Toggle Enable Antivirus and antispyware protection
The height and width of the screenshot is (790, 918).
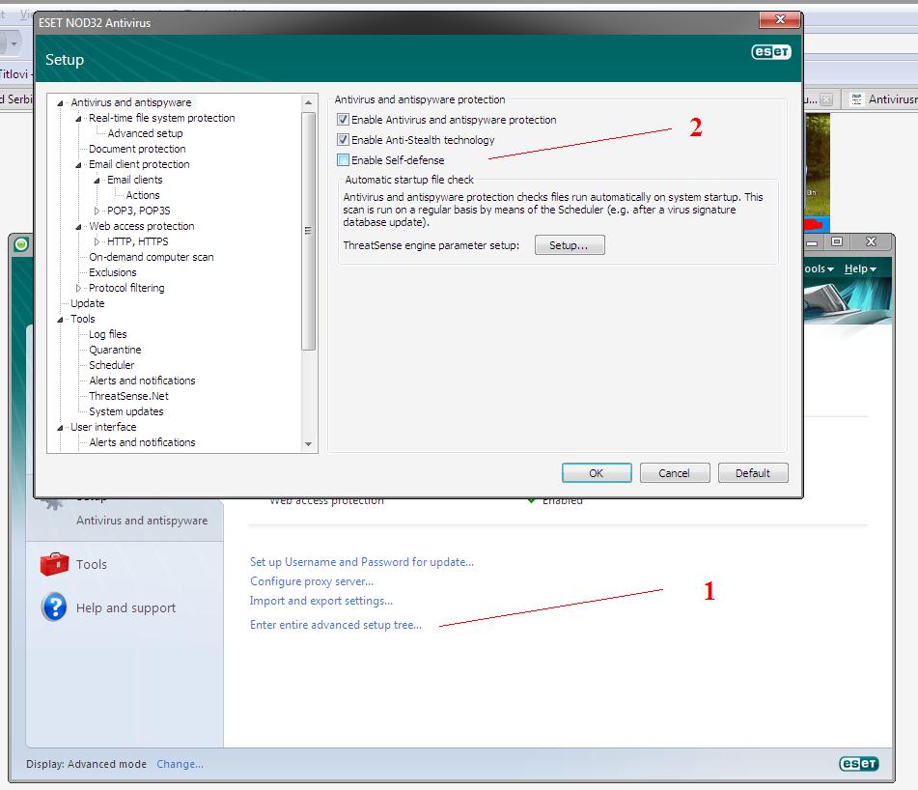pyautogui.click(x=343, y=120)
